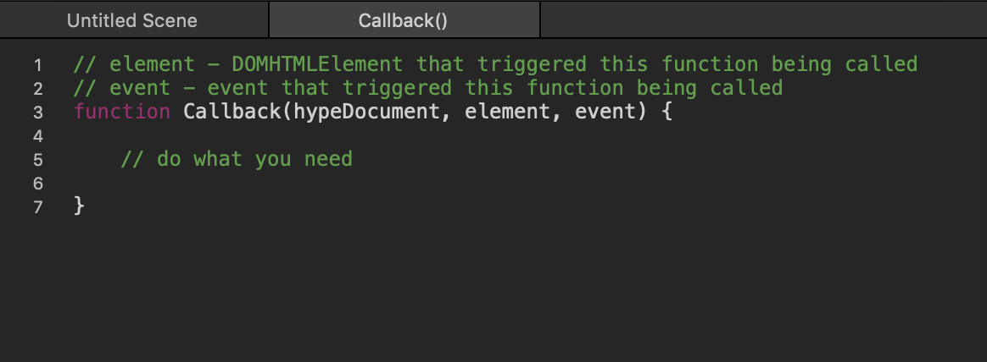Click line number 7 in the gutter

[x=37, y=206]
